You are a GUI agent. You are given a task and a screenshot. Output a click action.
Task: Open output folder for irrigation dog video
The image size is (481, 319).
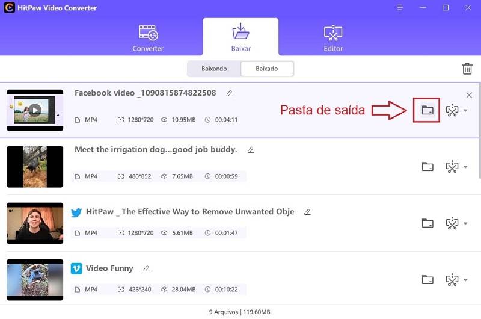click(x=427, y=166)
